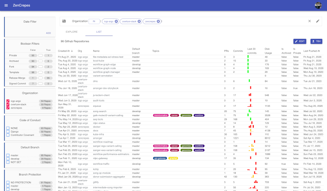The width and height of the screenshot is (327, 191).
Task: Sort by Disk Usage column header
Action: point(268,51)
